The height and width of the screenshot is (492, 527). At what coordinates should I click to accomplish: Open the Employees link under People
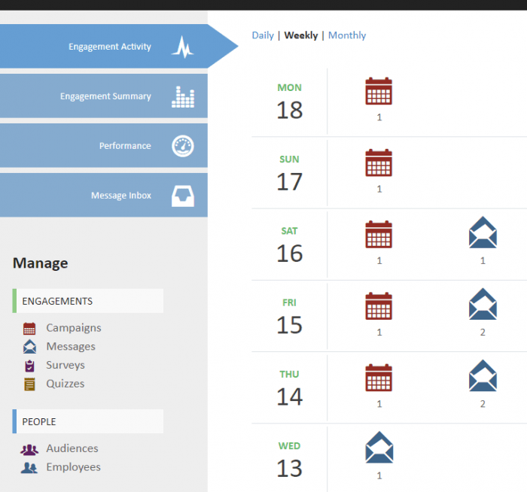tap(73, 467)
